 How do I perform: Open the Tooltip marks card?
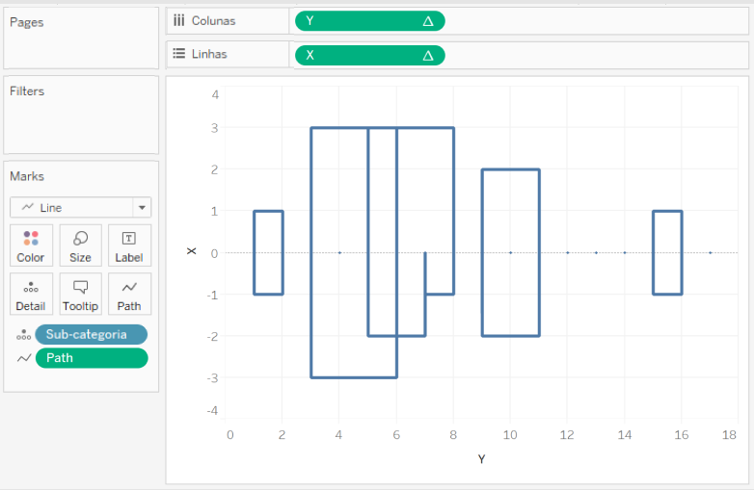(x=80, y=294)
